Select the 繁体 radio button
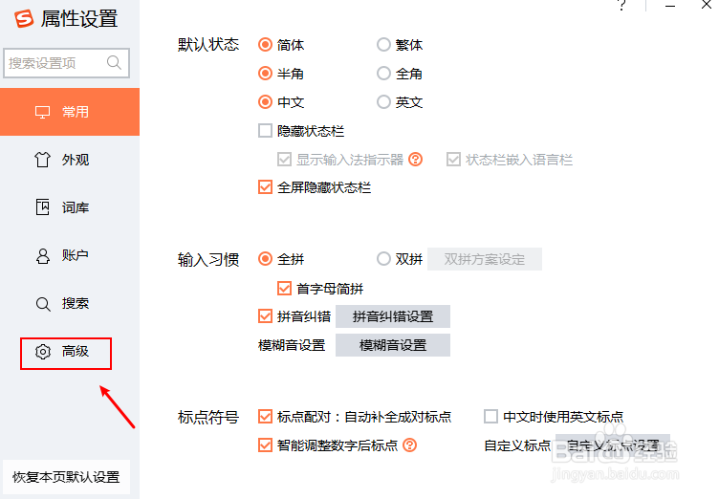719x499 pixels. click(x=383, y=45)
